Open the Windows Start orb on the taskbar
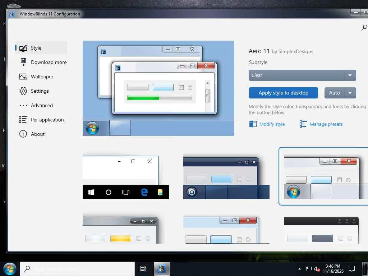Viewport: 368px width, 276px height. (x=10, y=269)
